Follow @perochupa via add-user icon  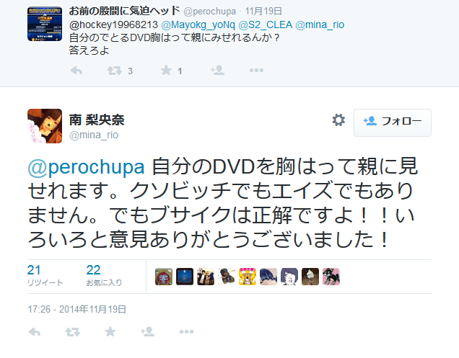tap(217, 70)
